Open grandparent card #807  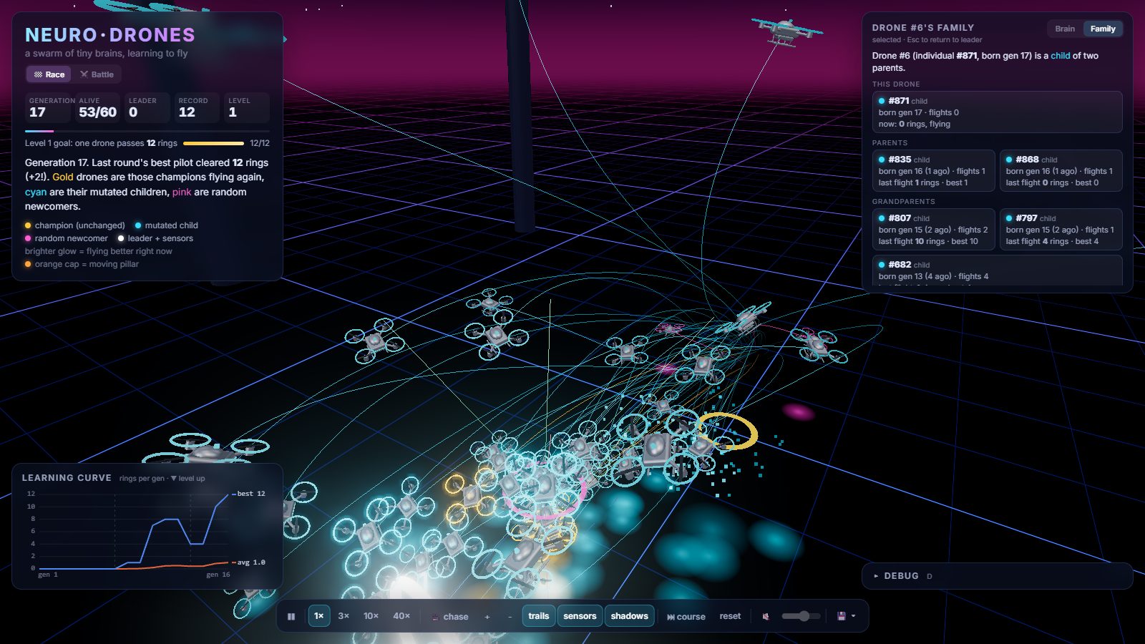(933, 230)
